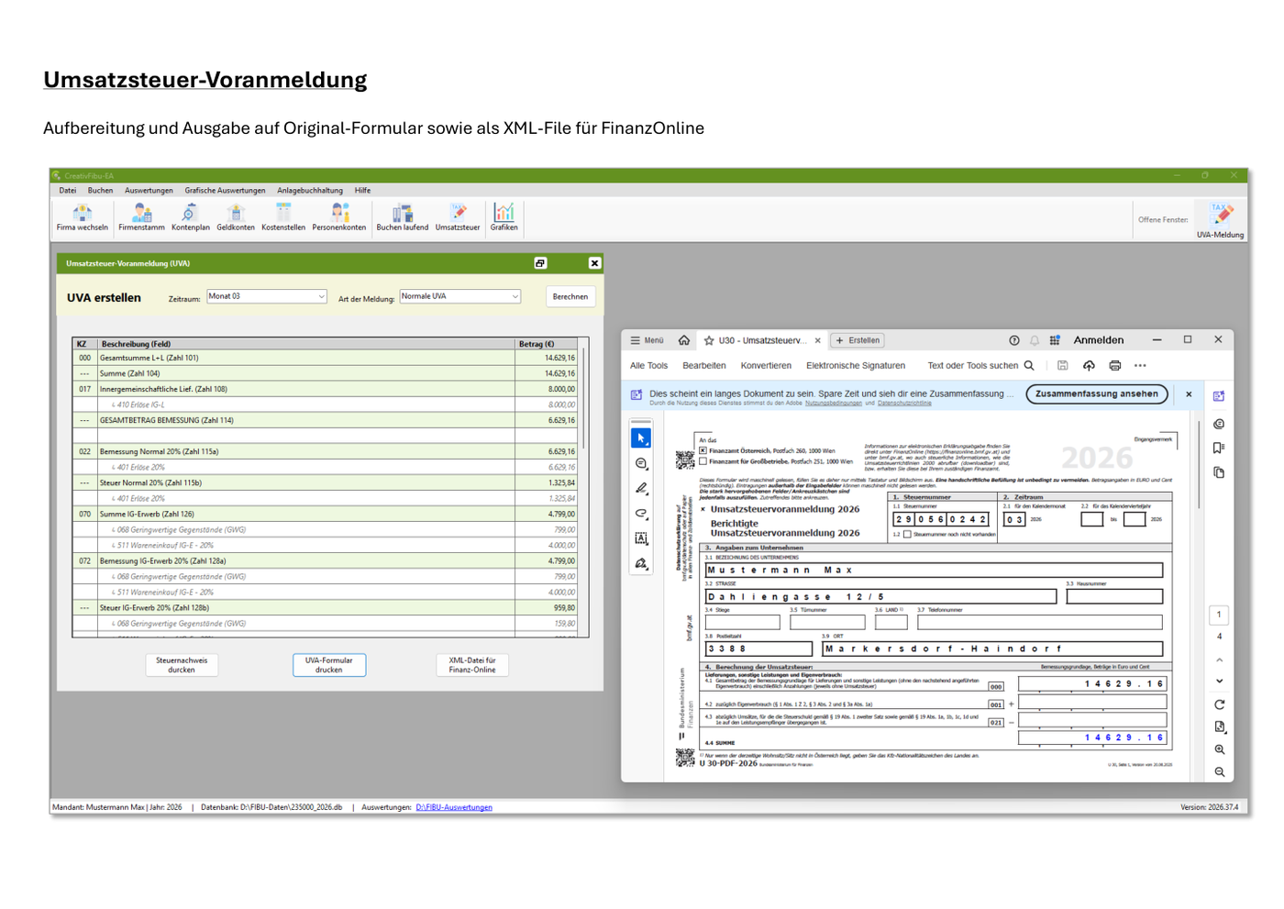
Task: Open Acrobat notifications bell
Action: coord(1035,340)
